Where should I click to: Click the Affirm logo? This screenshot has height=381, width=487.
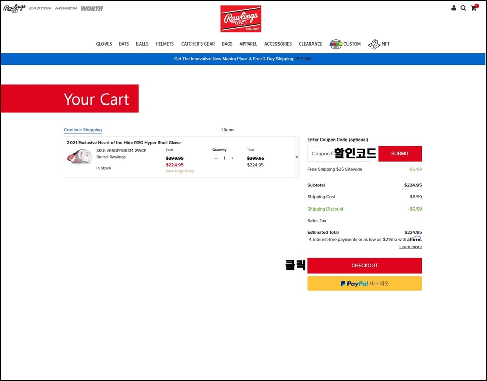414,239
